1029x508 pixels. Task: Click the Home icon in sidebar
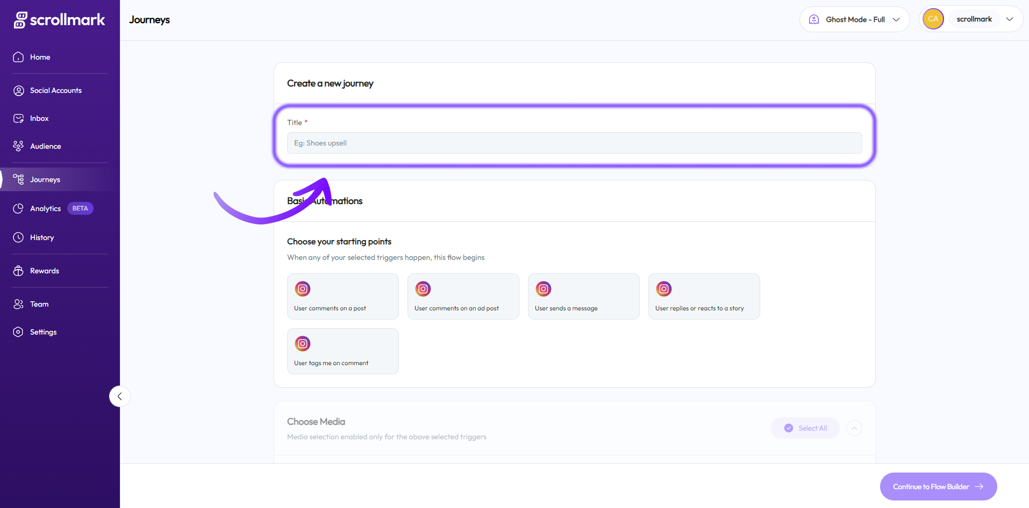18,57
